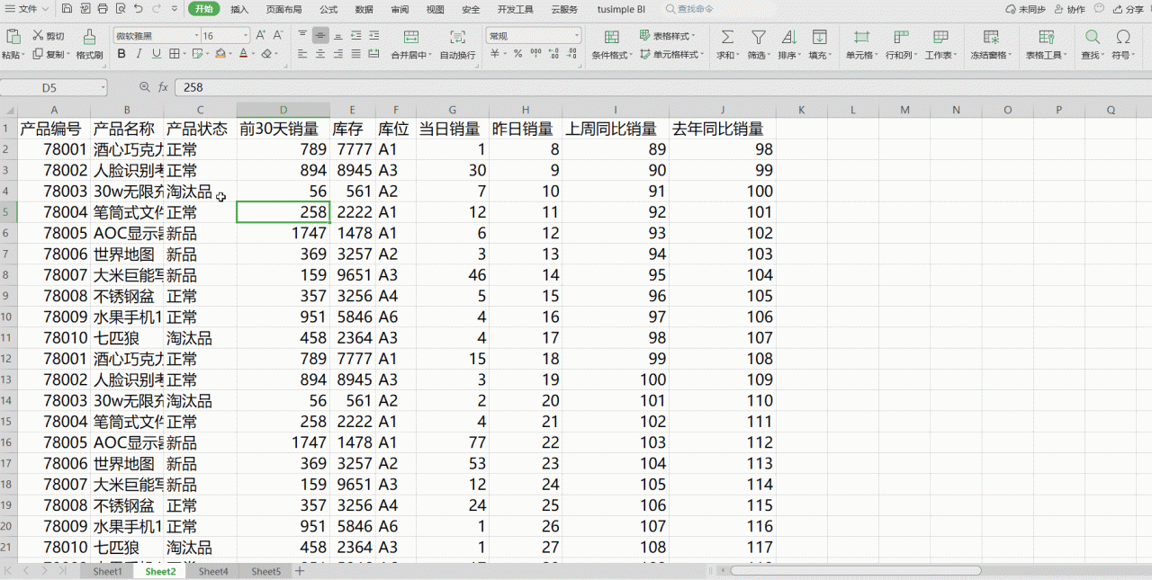Copy selection with the 复制 tool
This screenshot has width=1152, height=580.
coord(50,54)
